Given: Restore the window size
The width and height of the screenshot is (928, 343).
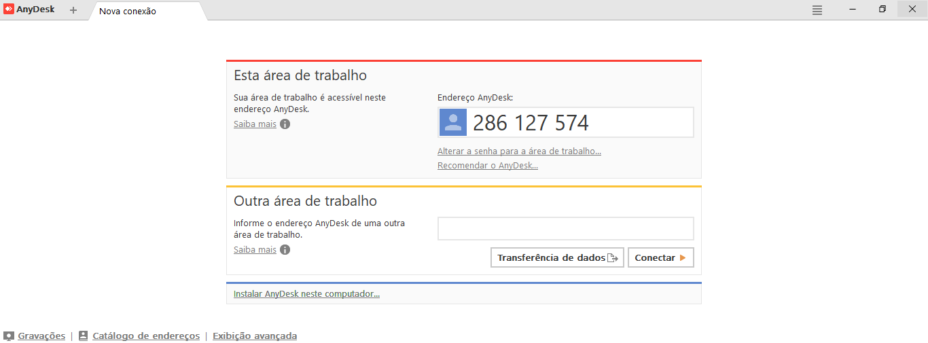Looking at the screenshot, I should click(x=882, y=10).
